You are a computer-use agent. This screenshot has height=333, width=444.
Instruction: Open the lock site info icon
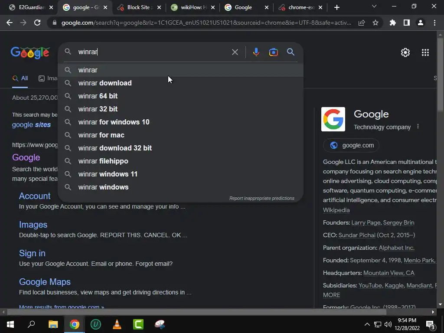pos(55,23)
